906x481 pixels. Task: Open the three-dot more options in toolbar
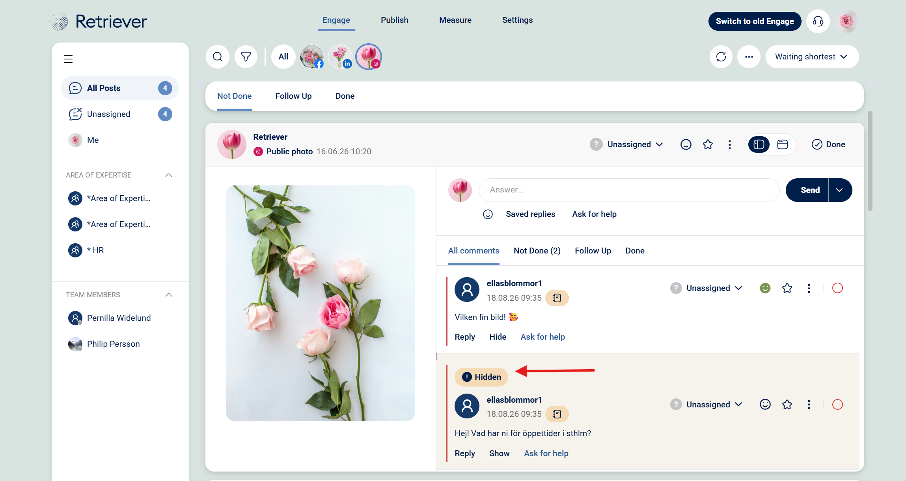[749, 57]
